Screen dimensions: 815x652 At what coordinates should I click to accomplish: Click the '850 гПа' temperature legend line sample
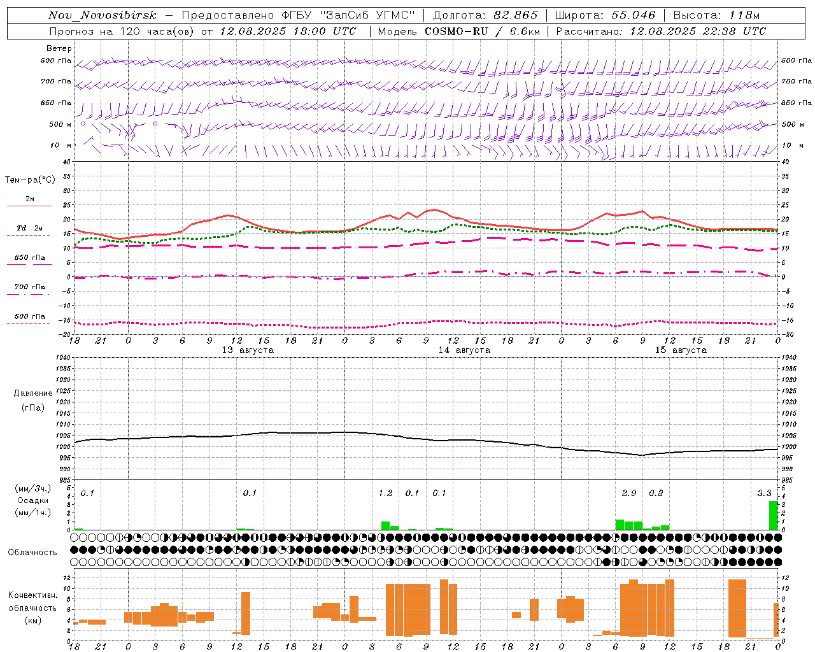coord(29,264)
